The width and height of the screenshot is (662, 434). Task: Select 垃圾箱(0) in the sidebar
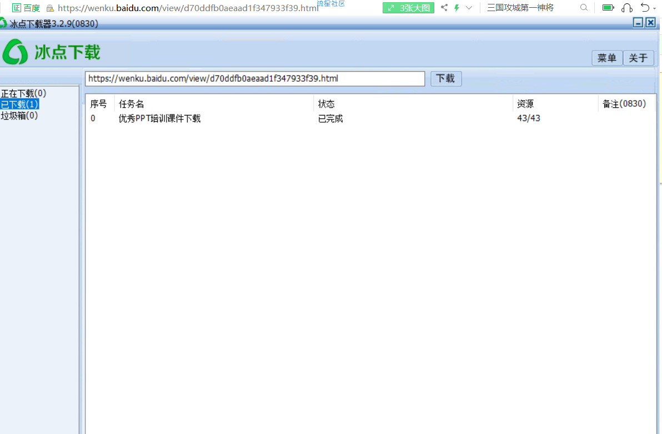(x=19, y=116)
